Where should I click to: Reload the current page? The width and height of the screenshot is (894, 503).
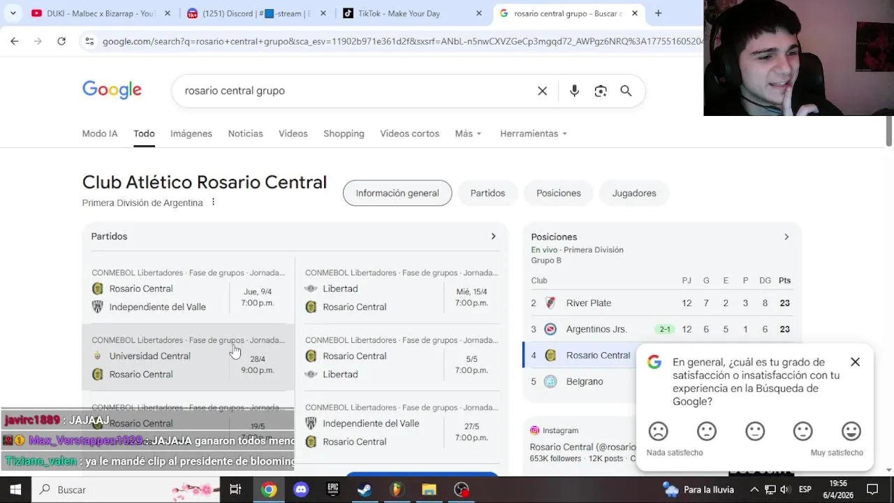(61, 41)
